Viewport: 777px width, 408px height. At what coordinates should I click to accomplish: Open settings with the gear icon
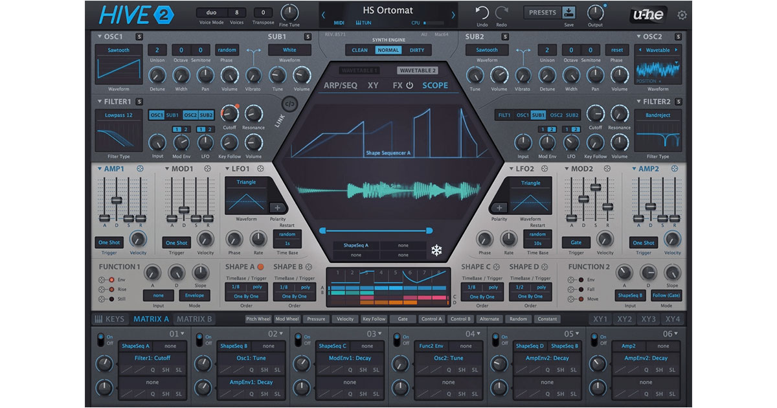(x=682, y=15)
